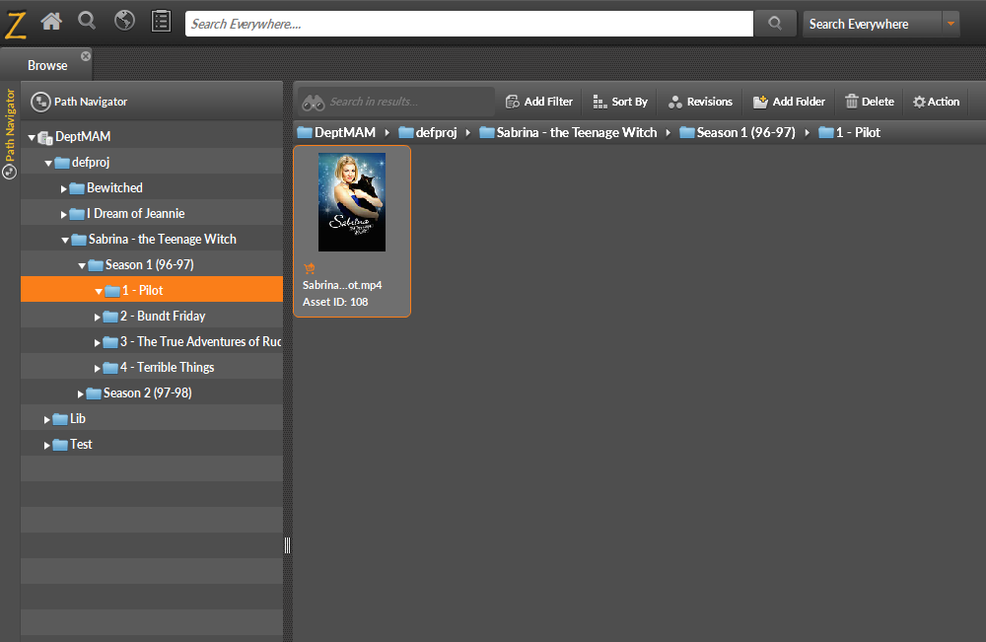Open breadcrumb arrow after Season 1 (96-97)
This screenshot has width=986, height=642.
(807, 133)
